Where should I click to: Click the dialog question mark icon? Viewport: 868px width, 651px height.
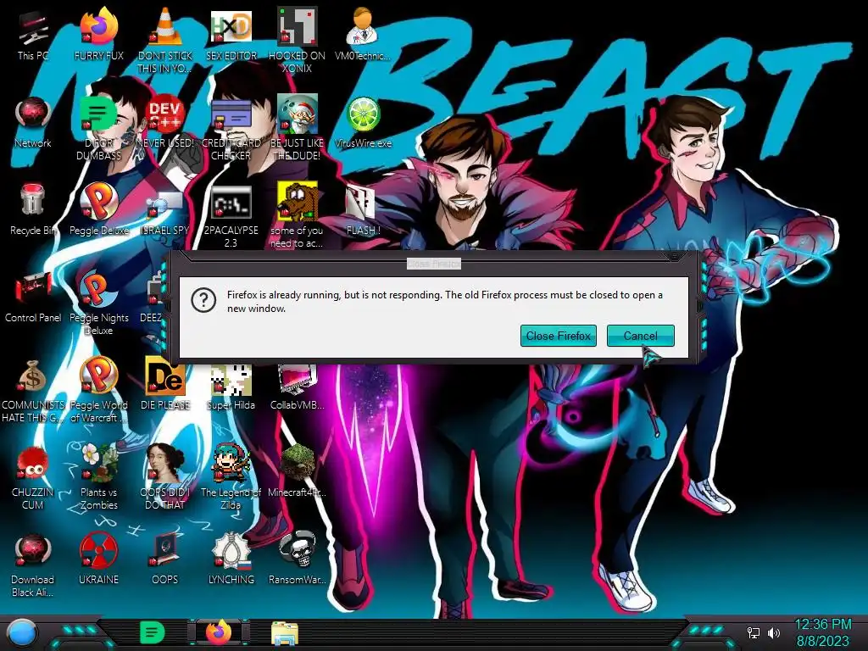pos(203,301)
